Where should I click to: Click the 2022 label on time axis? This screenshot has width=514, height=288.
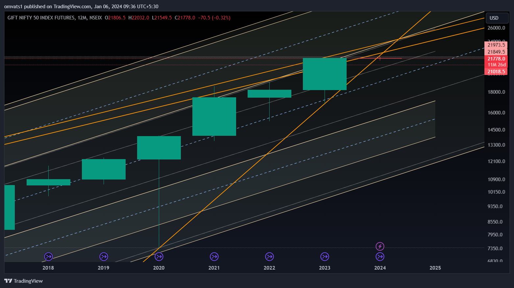click(269, 268)
